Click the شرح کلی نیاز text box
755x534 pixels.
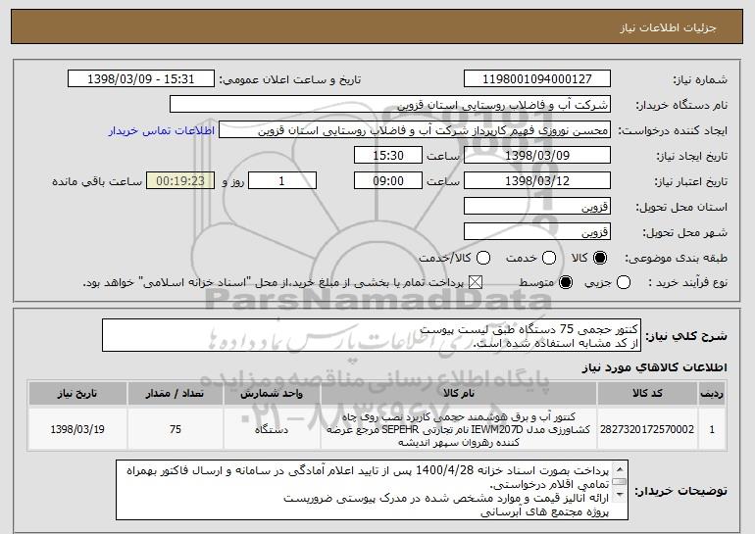[x=372, y=335]
